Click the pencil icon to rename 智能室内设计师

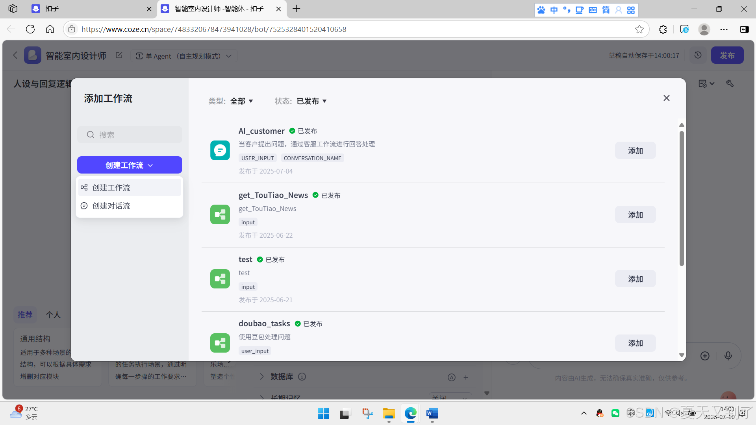119,55
